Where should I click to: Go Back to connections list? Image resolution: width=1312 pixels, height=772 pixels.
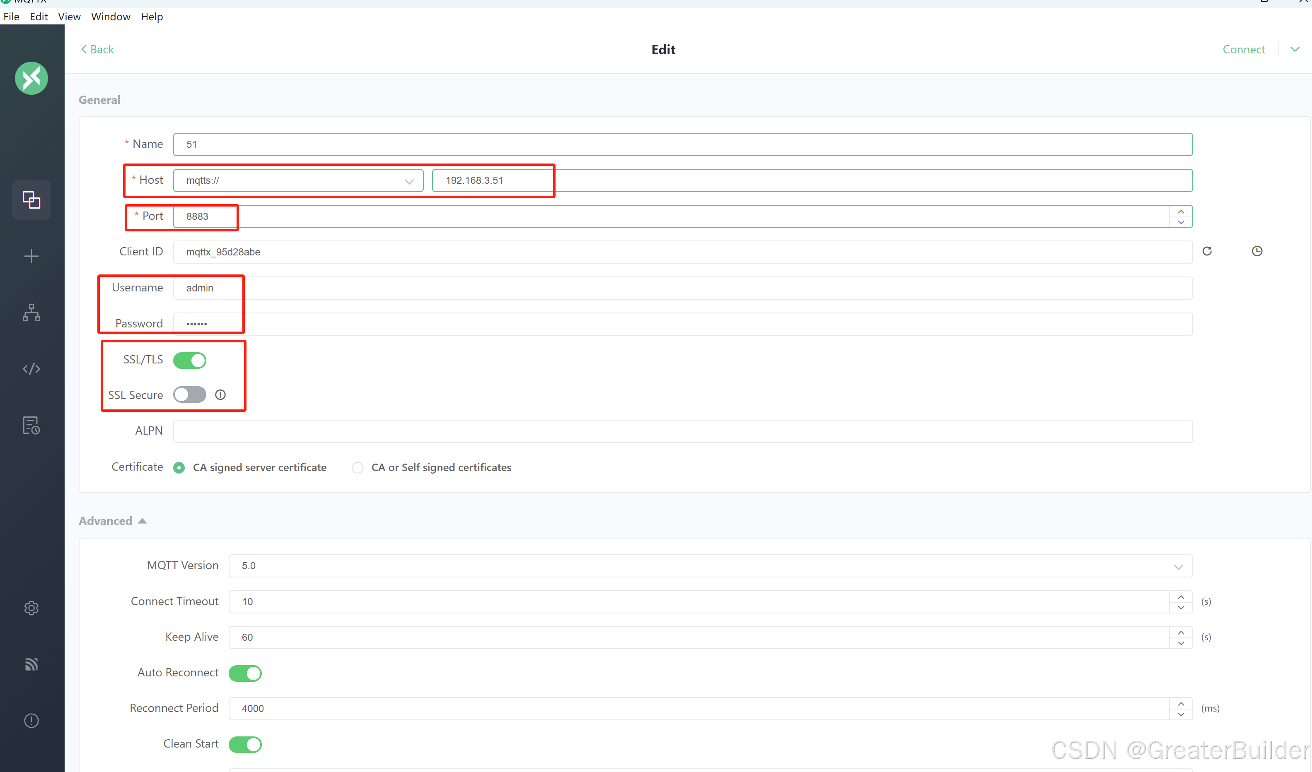[97, 49]
